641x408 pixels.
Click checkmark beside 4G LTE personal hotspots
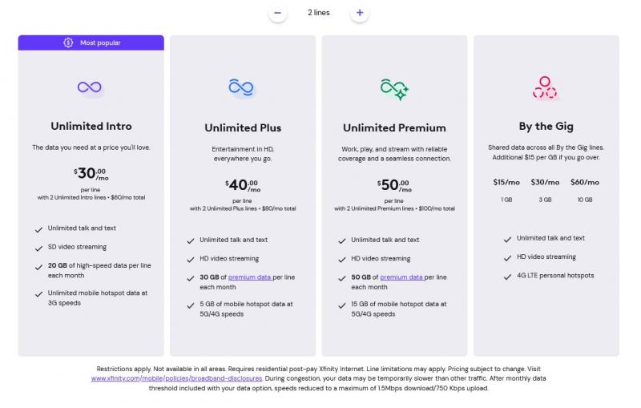507,277
